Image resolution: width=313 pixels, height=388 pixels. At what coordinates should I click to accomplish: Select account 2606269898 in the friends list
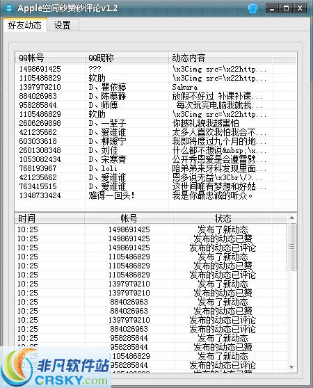(x=40, y=123)
